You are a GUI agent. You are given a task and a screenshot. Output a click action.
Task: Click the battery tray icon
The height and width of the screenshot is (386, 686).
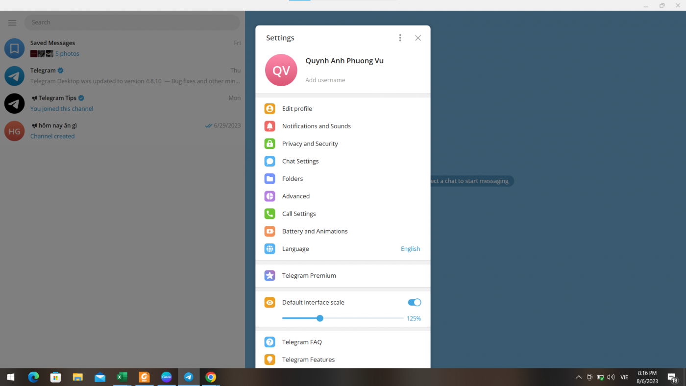(x=600, y=377)
